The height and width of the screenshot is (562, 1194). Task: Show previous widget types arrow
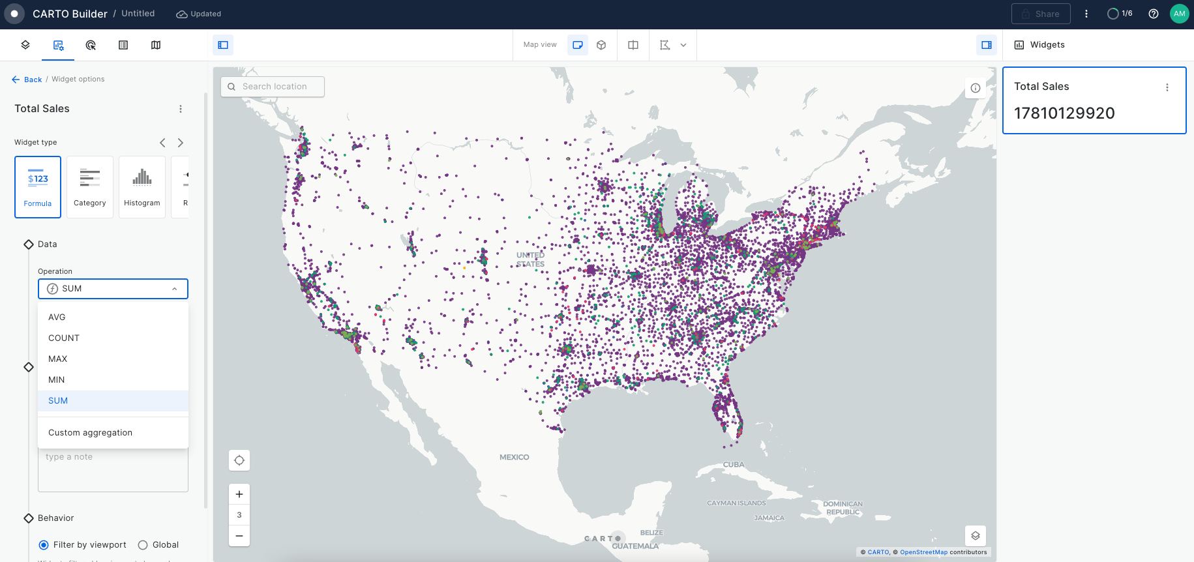point(162,143)
